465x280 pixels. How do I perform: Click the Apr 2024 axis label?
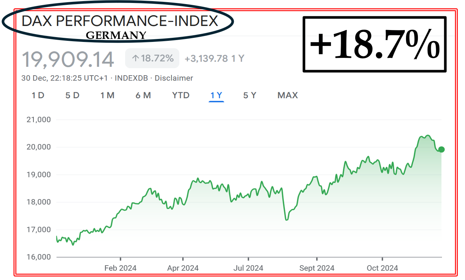click(x=183, y=268)
